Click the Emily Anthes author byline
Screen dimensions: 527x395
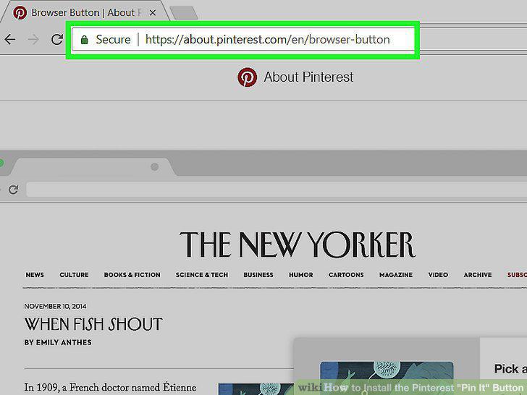[x=58, y=342]
